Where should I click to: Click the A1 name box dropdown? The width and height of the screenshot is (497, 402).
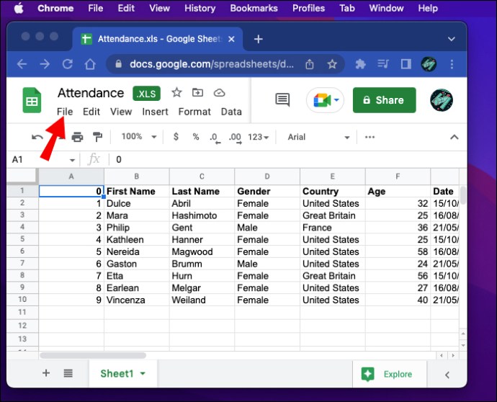coord(72,160)
